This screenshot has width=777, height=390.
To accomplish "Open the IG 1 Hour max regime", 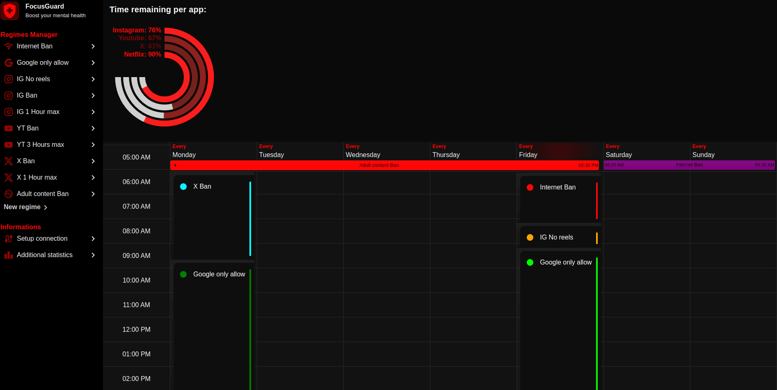I will click(38, 112).
